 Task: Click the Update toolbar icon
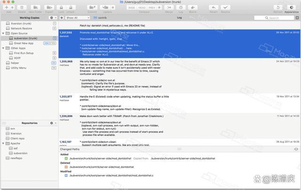108,8
